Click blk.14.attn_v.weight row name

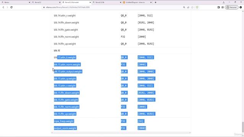[64, 16]
